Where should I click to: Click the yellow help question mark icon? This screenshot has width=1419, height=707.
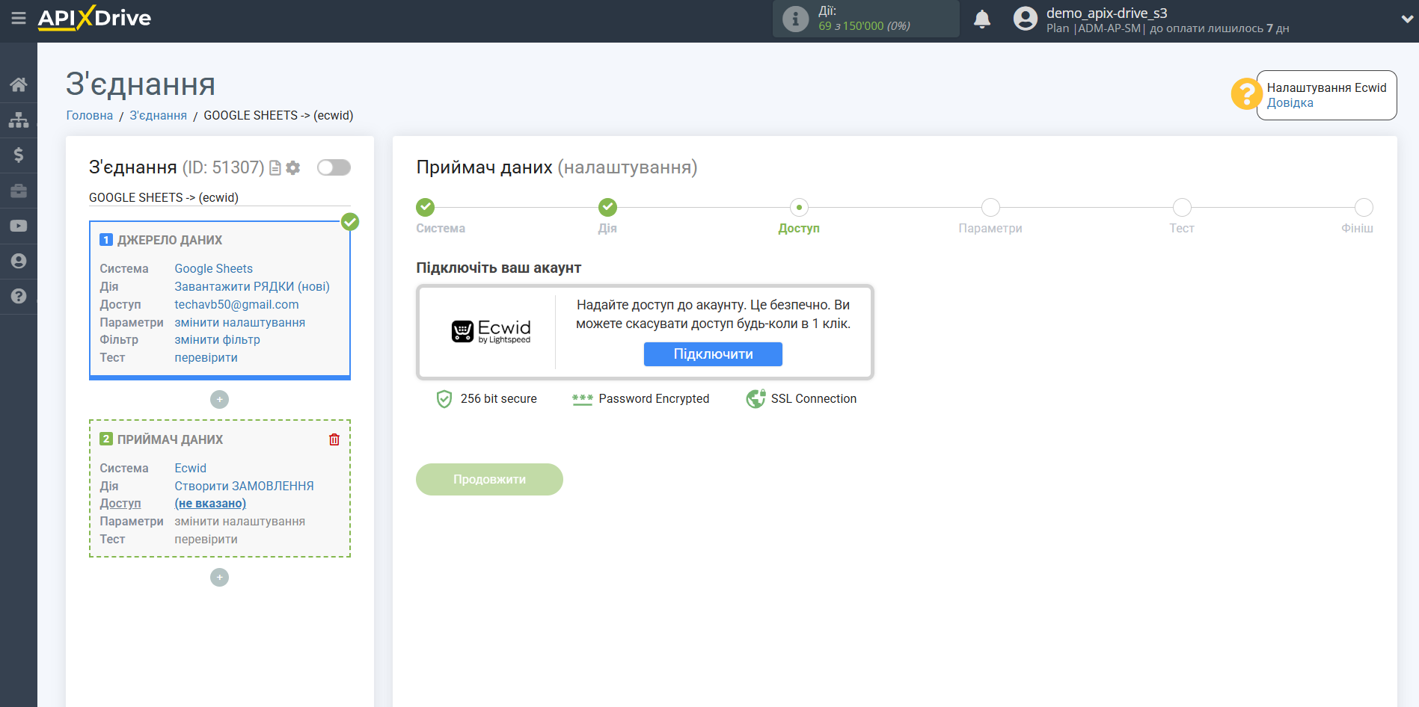click(1246, 94)
